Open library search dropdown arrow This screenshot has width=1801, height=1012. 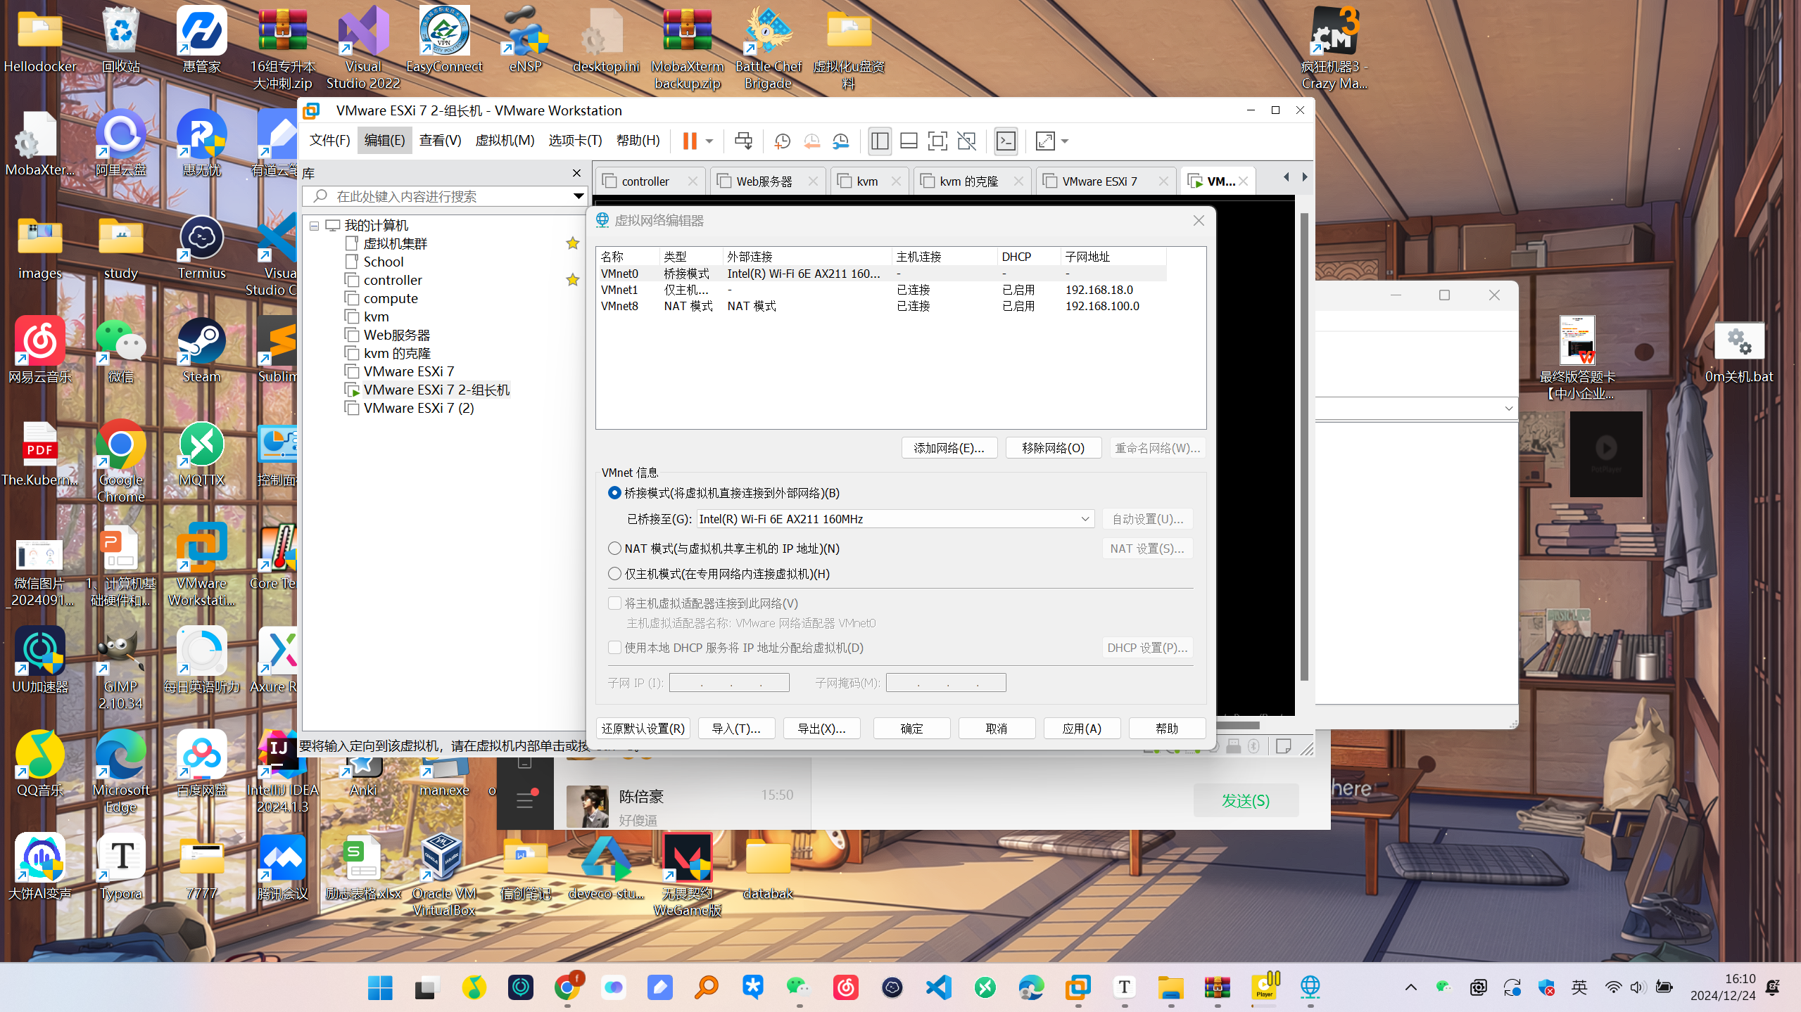pyautogui.click(x=578, y=196)
